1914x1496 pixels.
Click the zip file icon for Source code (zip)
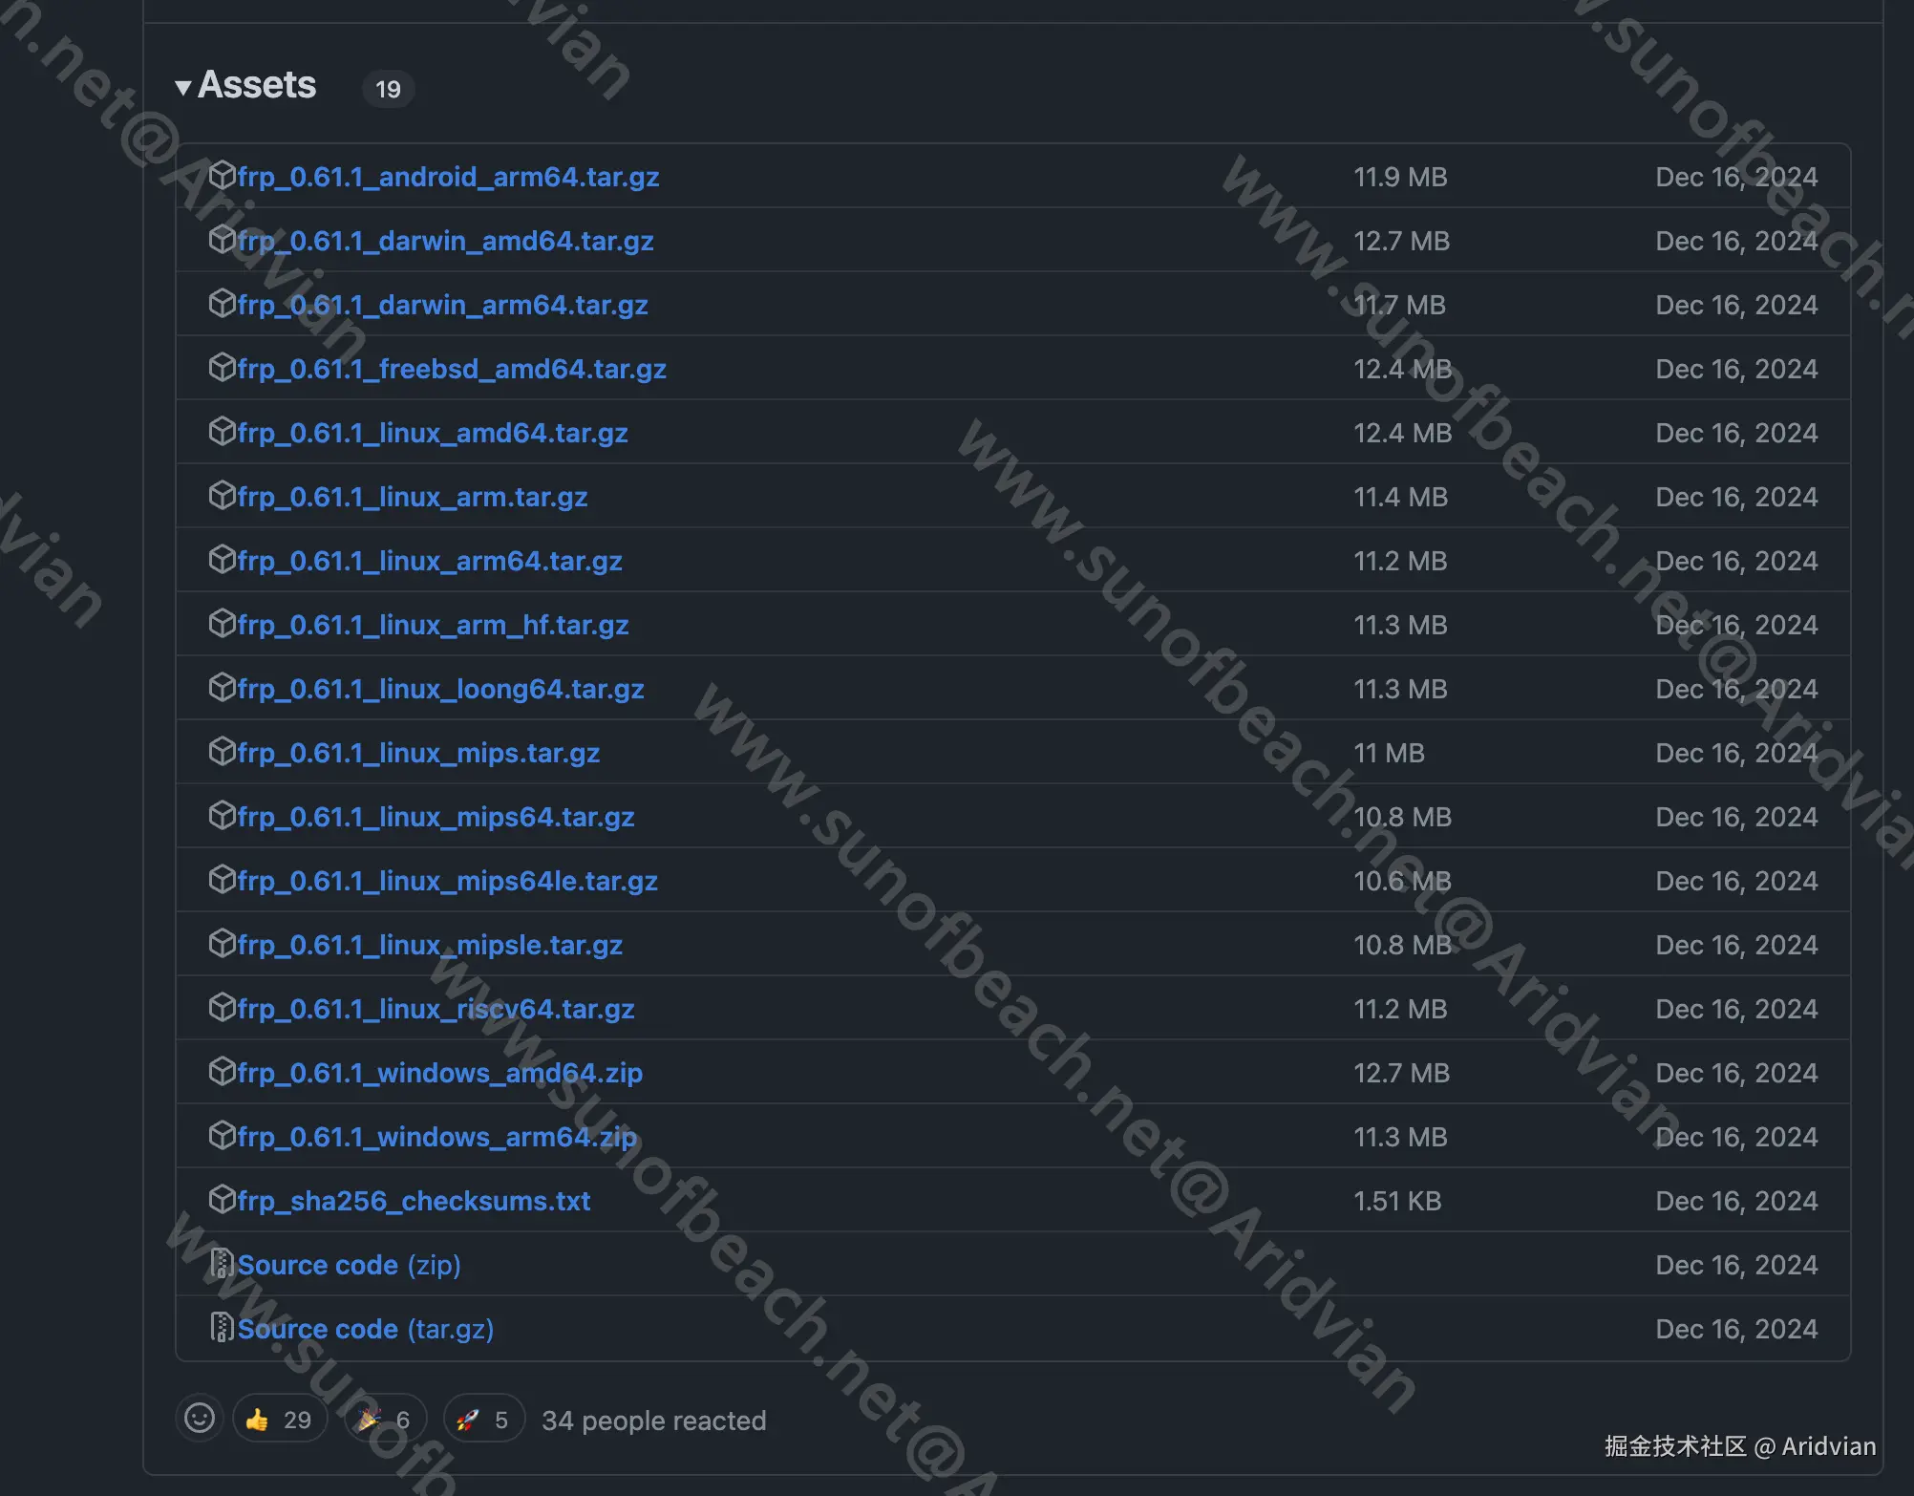[x=222, y=1264]
